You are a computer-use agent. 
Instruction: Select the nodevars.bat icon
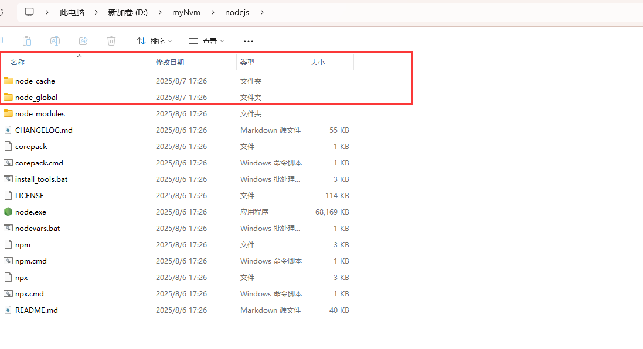point(8,228)
